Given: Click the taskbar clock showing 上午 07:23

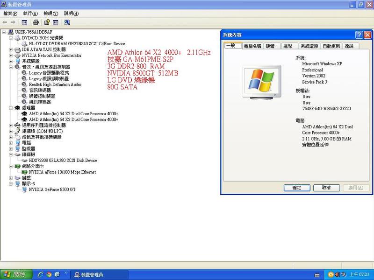Looking at the screenshot, I should tap(360, 274).
